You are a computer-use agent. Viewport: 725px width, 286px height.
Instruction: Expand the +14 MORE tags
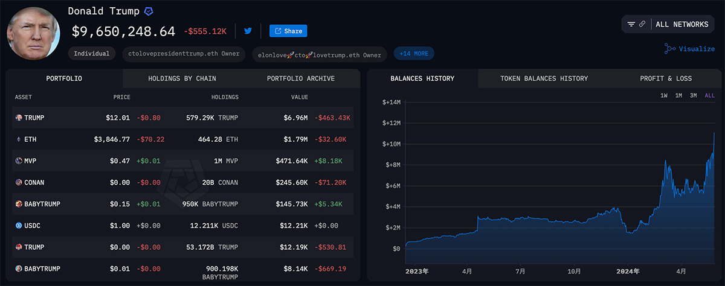[x=414, y=54]
